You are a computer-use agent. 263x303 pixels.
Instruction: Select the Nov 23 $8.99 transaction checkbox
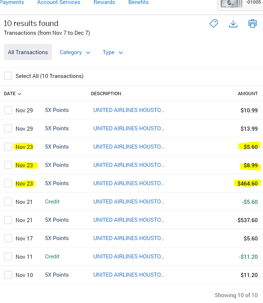(x=8, y=165)
